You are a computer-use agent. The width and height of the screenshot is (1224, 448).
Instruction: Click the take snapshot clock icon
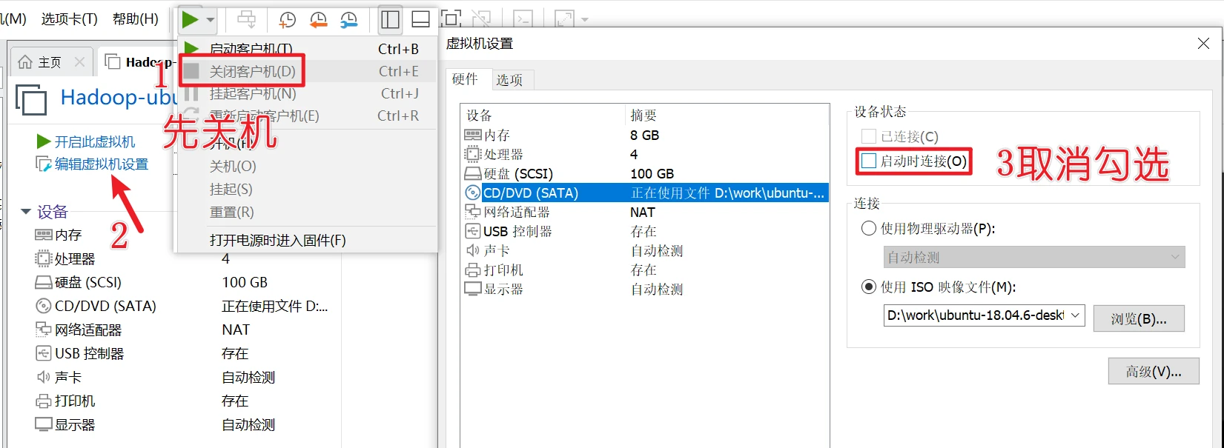pyautogui.click(x=287, y=20)
